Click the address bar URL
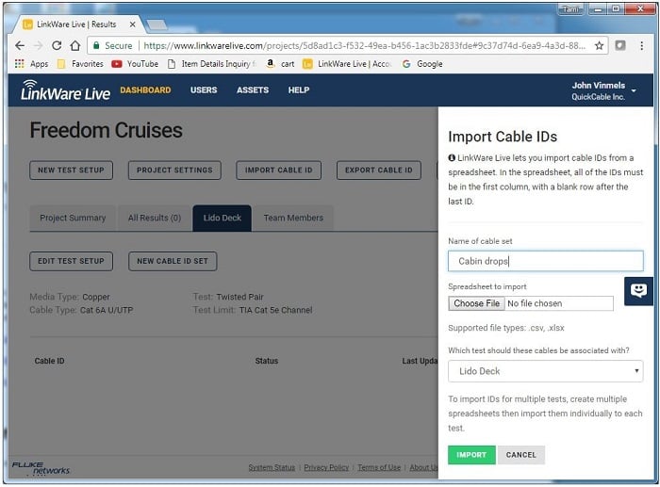This screenshot has width=660, height=487. click(364, 45)
